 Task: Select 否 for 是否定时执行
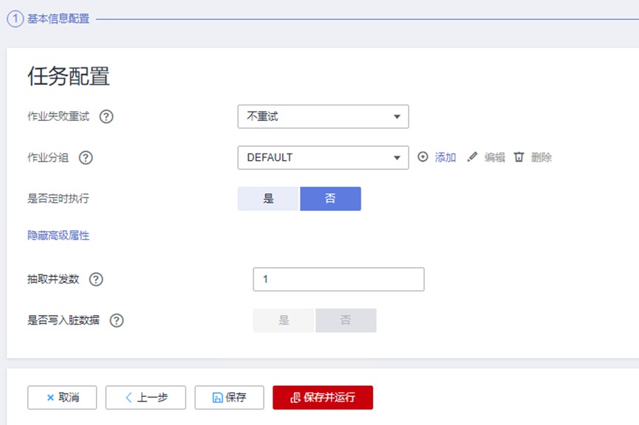[330, 198]
